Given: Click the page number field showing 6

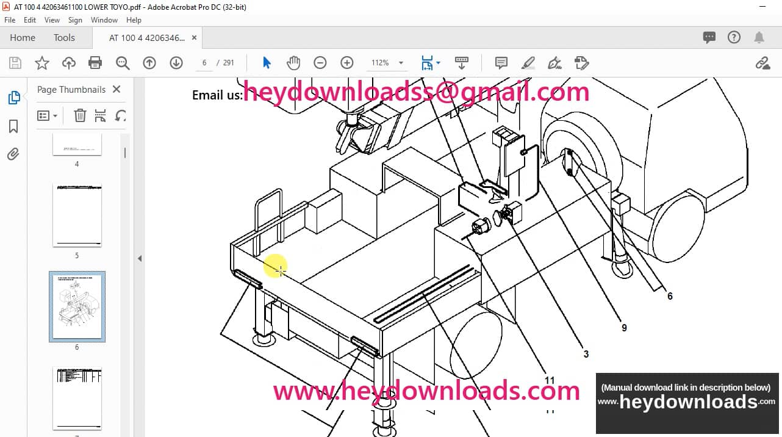Looking at the screenshot, I should (x=204, y=63).
